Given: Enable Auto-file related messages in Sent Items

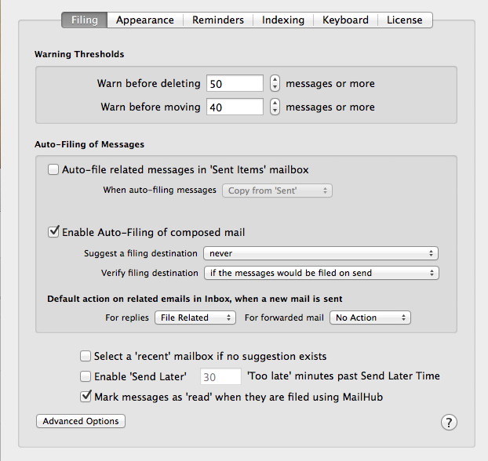Looking at the screenshot, I should pos(53,169).
